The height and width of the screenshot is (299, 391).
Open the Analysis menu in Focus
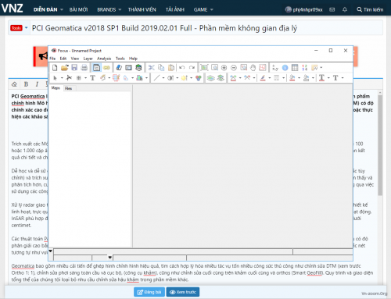point(104,59)
